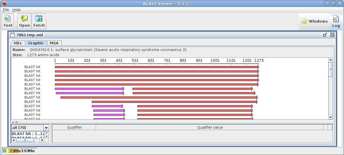Screen dimensions: 344x155
Task: Open the 'all [70]' feature dropdown
Action: 46,128
